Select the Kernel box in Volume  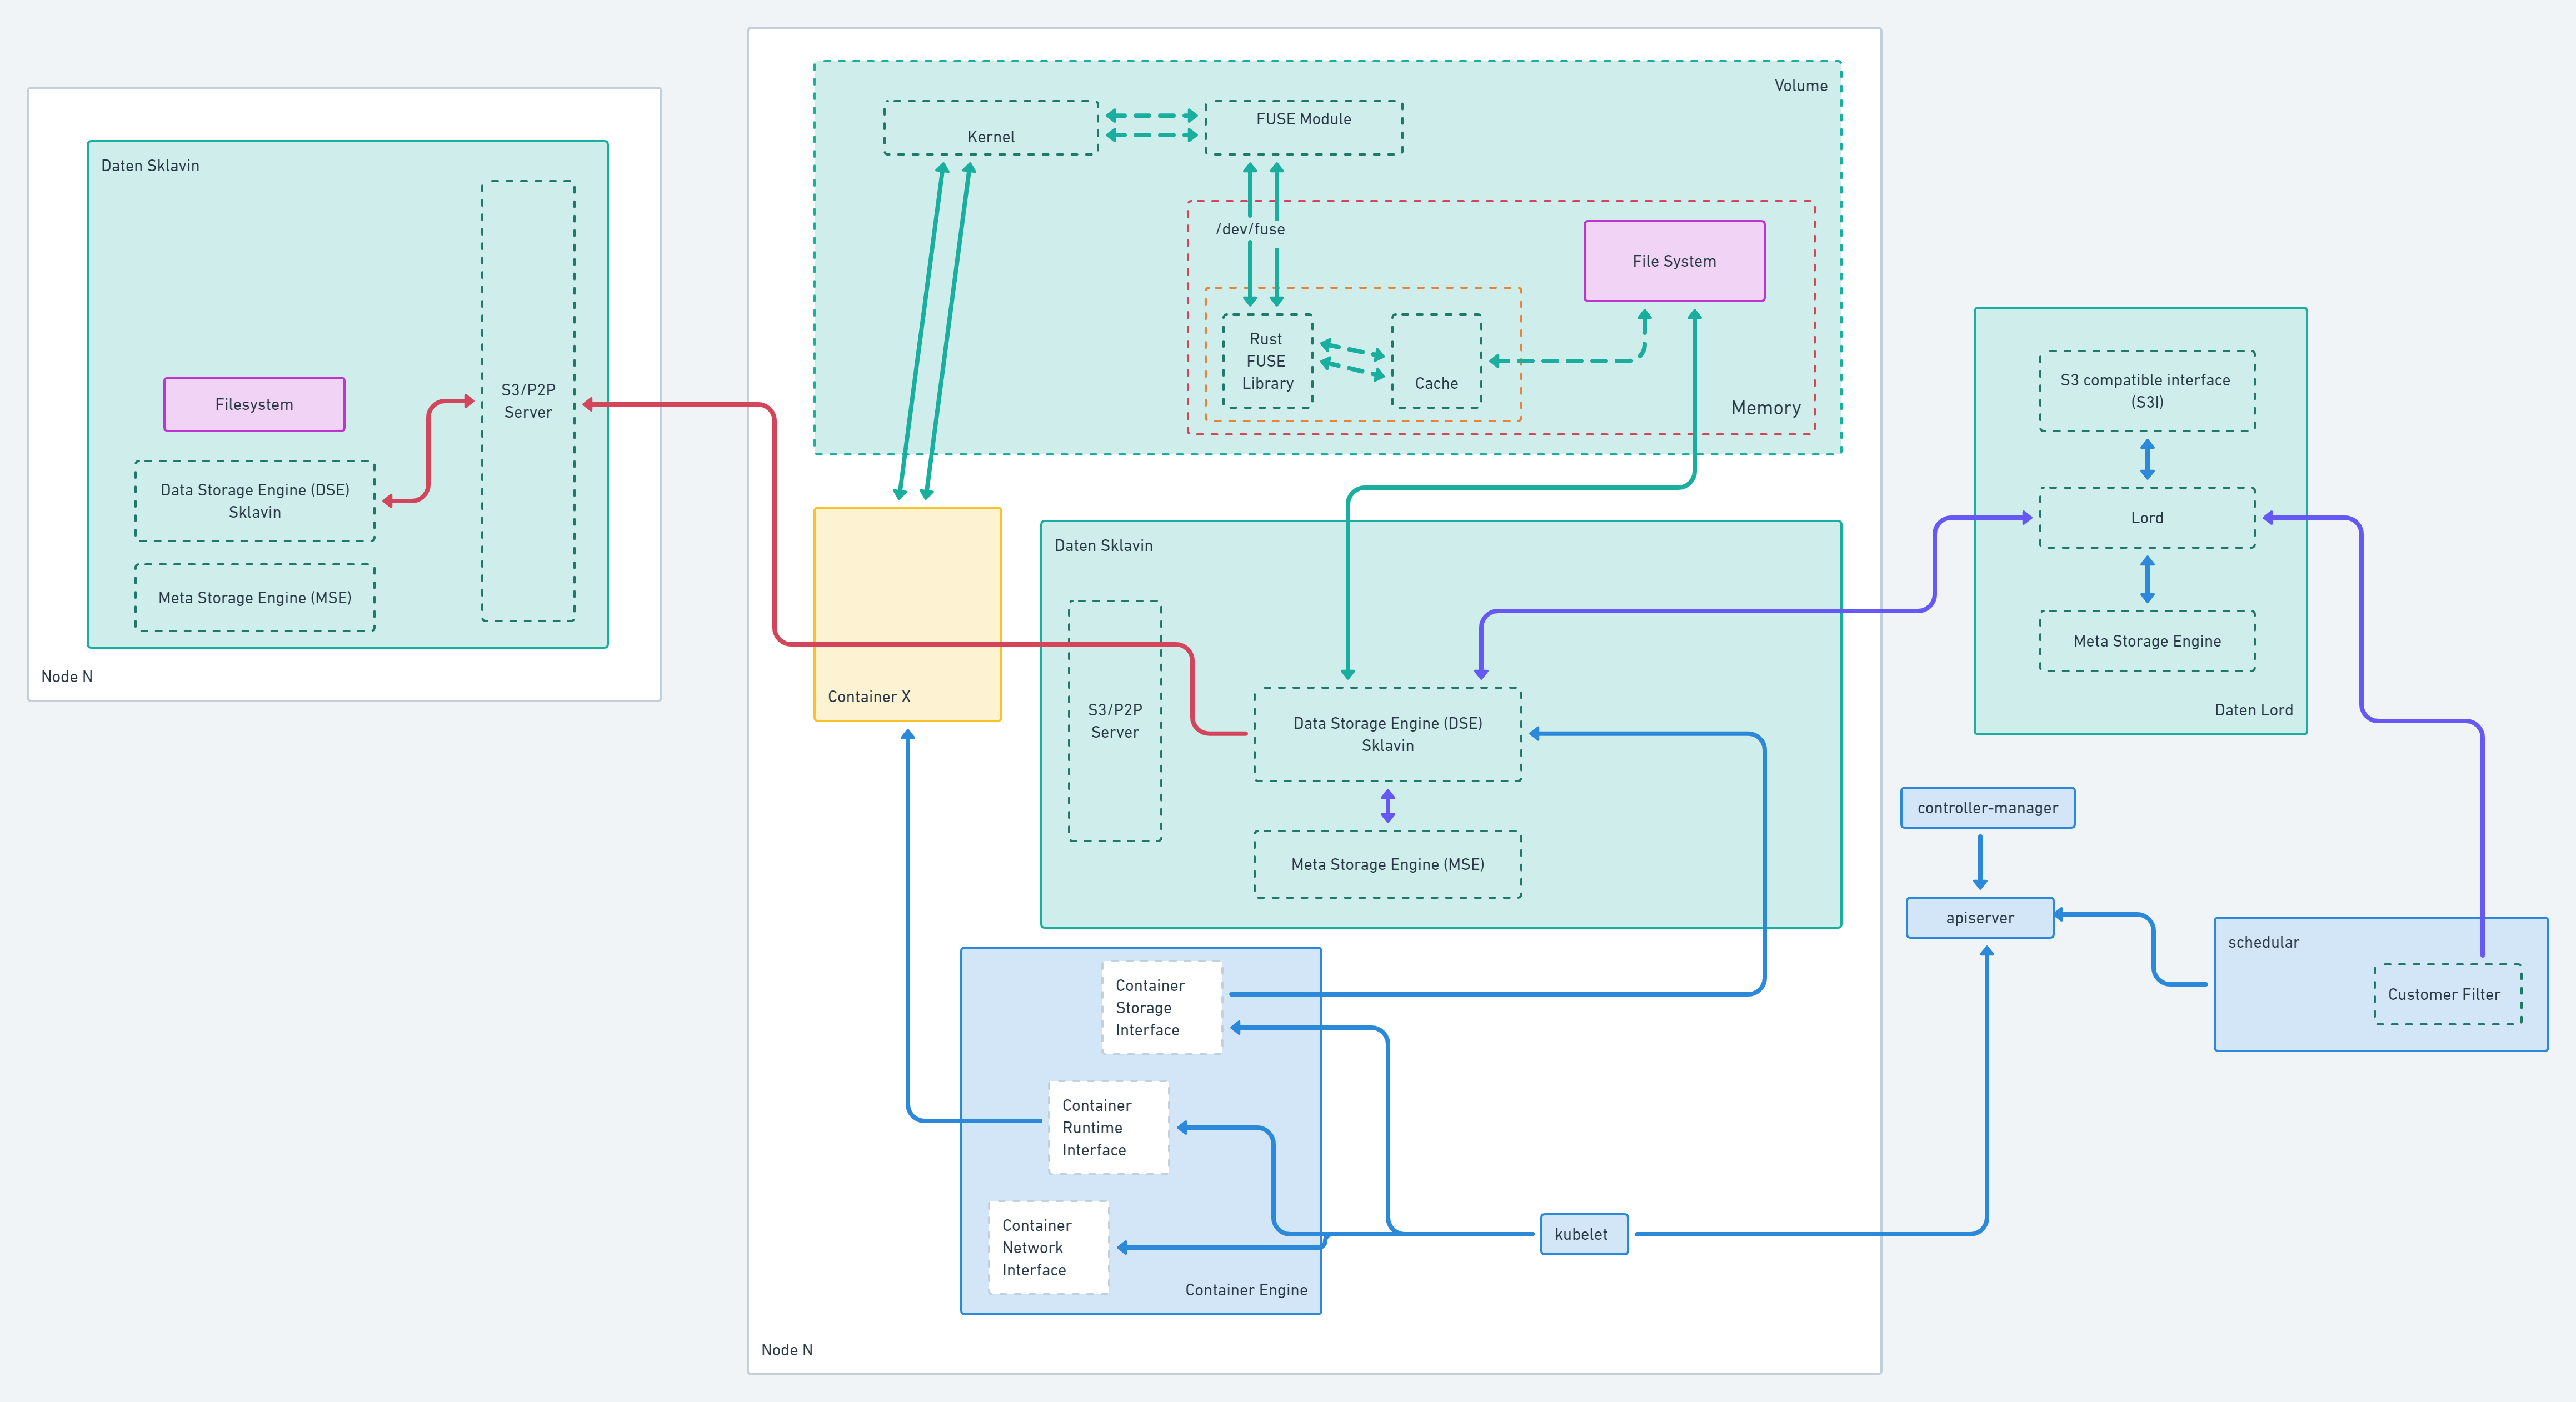[x=990, y=128]
